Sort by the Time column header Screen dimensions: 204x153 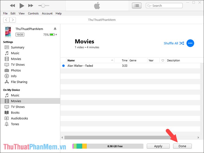(x=122, y=60)
